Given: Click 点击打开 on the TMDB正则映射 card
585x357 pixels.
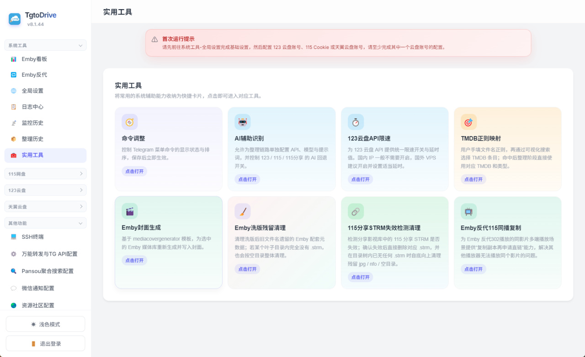Looking at the screenshot, I should click(473, 179).
